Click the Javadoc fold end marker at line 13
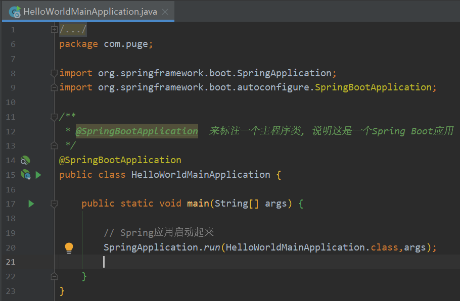460x301 pixels. pyautogui.click(x=54, y=145)
